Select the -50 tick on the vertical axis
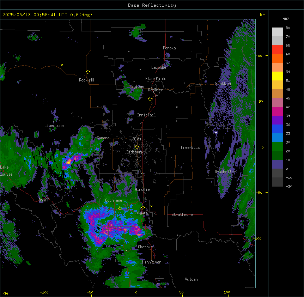The height and width of the screenshot is (297, 304). [259, 193]
